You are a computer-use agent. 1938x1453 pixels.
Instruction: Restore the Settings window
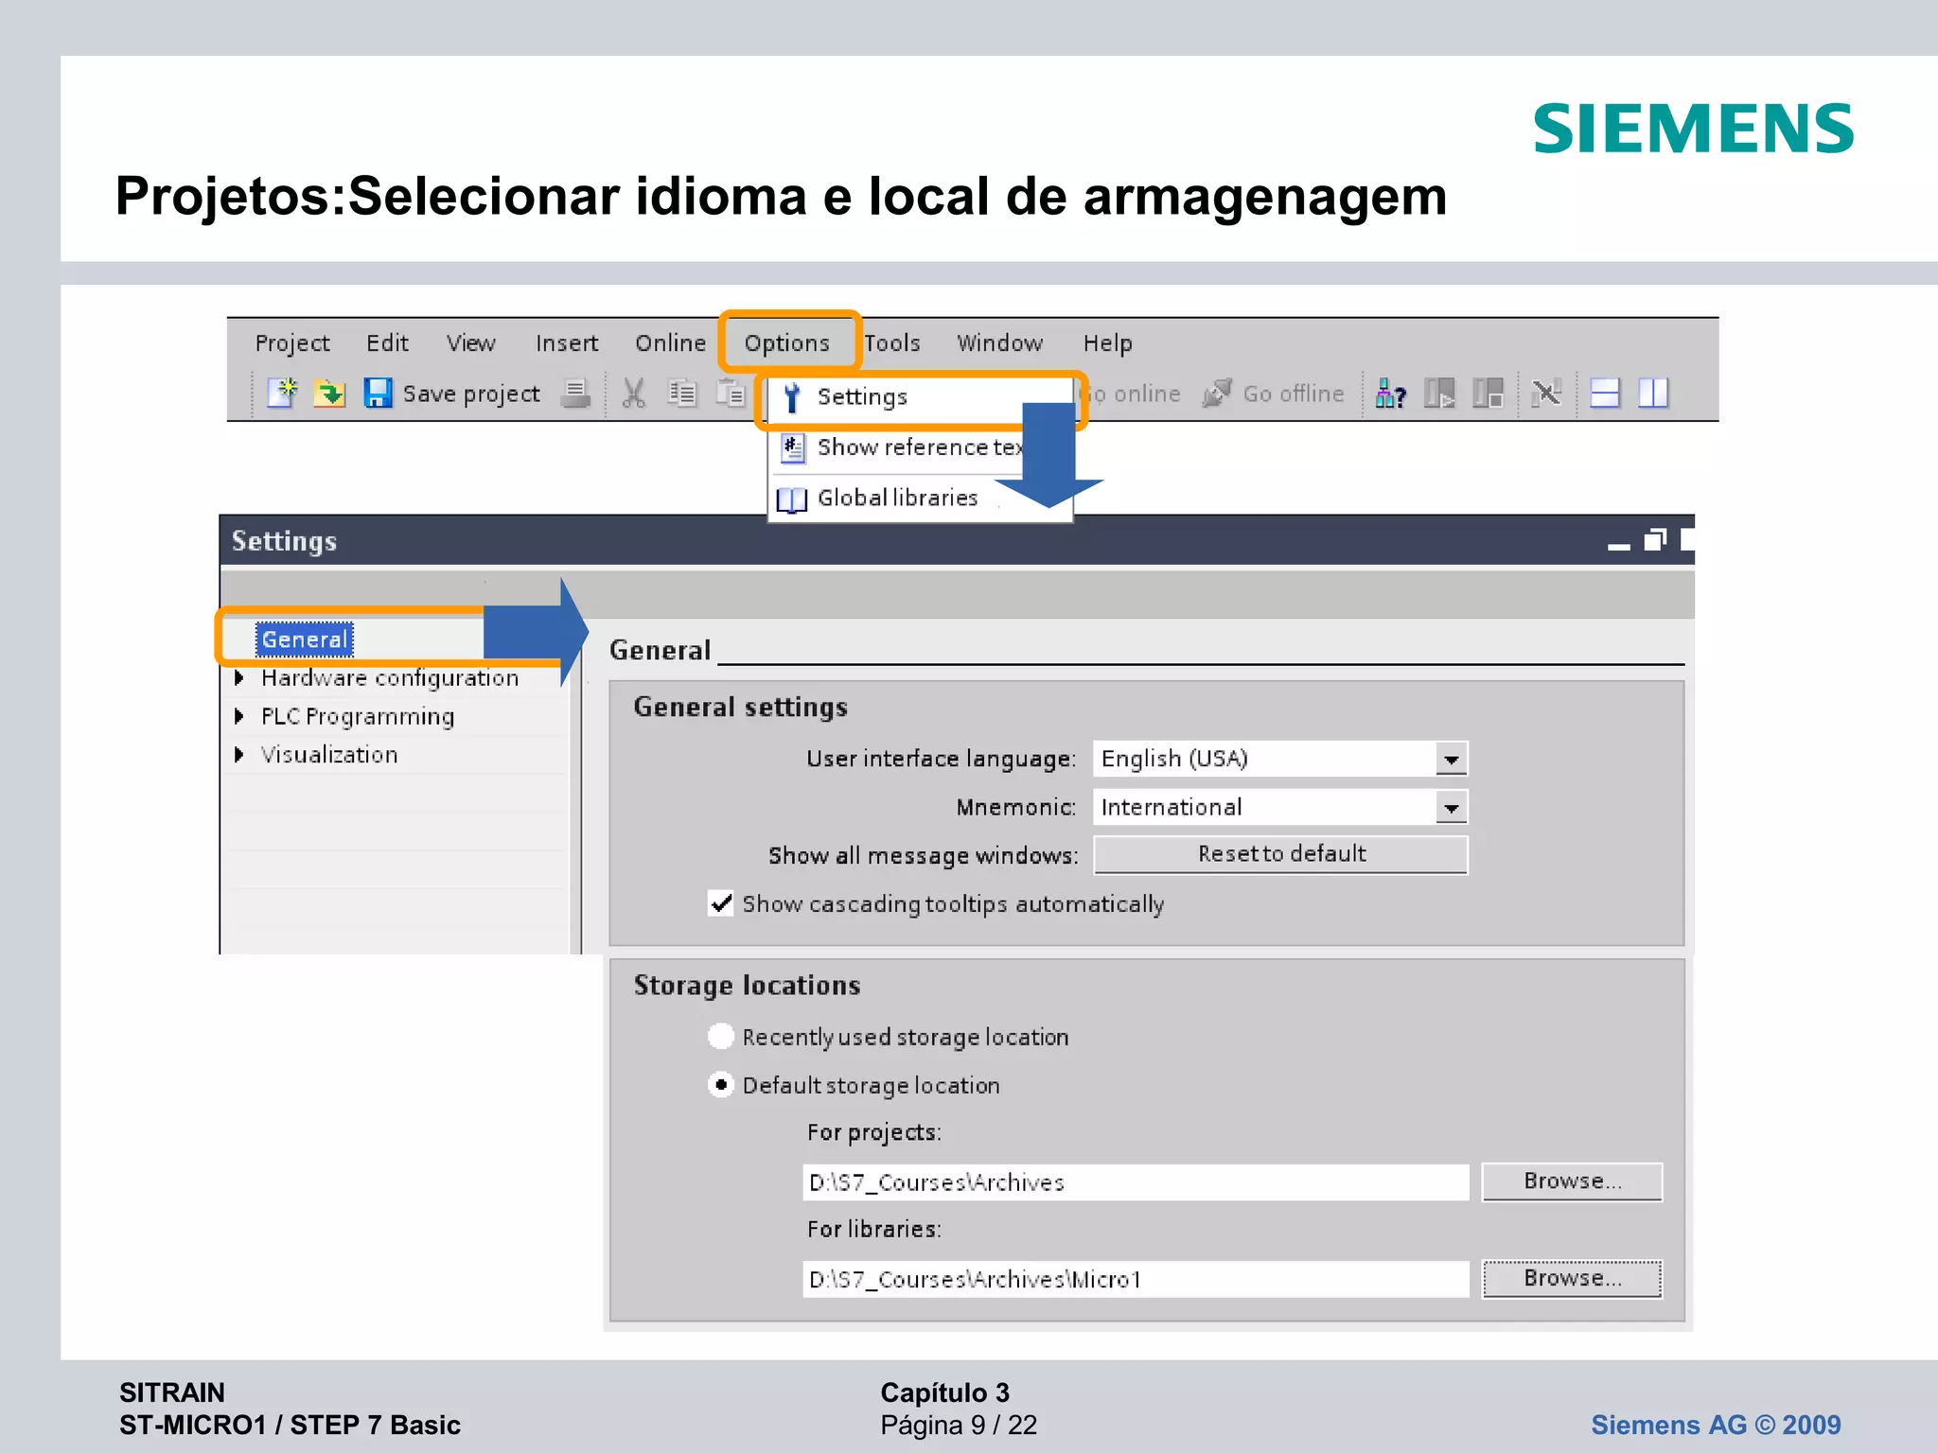click(1655, 540)
